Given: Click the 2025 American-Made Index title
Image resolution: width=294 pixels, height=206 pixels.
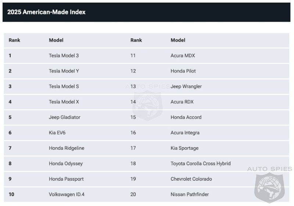Looking at the screenshot, I should [x=46, y=12].
